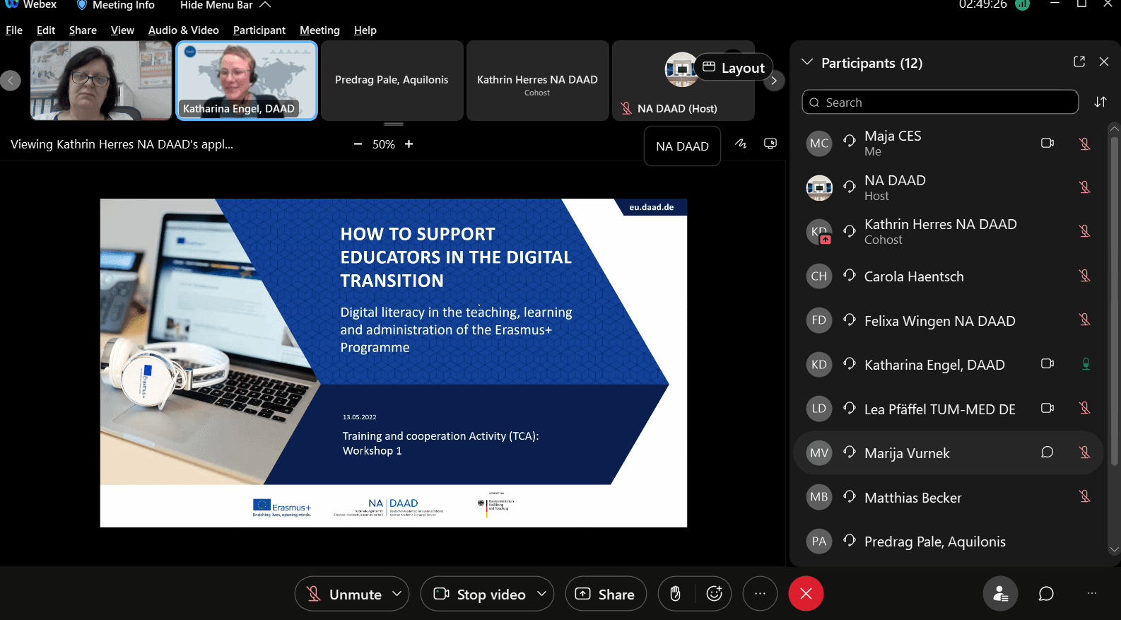Search participants in the search field
Viewport: 1121px width, 620px height.
(x=940, y=103)
